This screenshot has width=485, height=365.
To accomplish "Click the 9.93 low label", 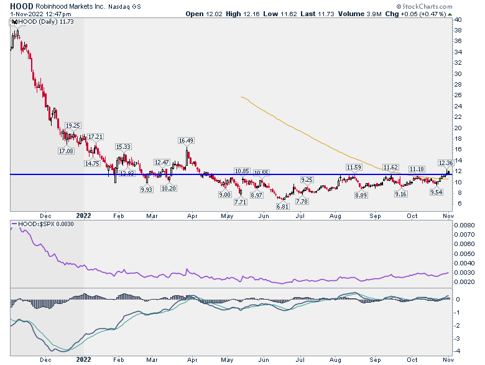I will pos(146,189).
